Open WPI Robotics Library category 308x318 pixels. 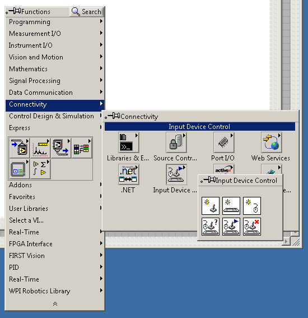coord(55,291)
